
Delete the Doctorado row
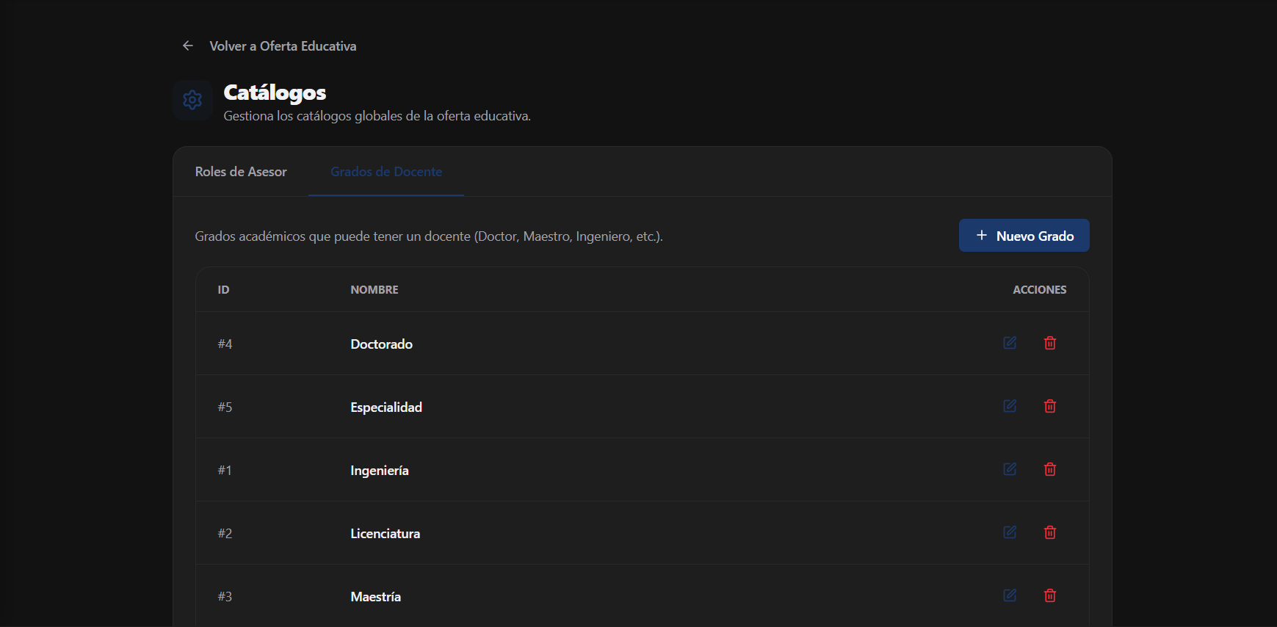pyautogui.click(x=1050, y=343)
